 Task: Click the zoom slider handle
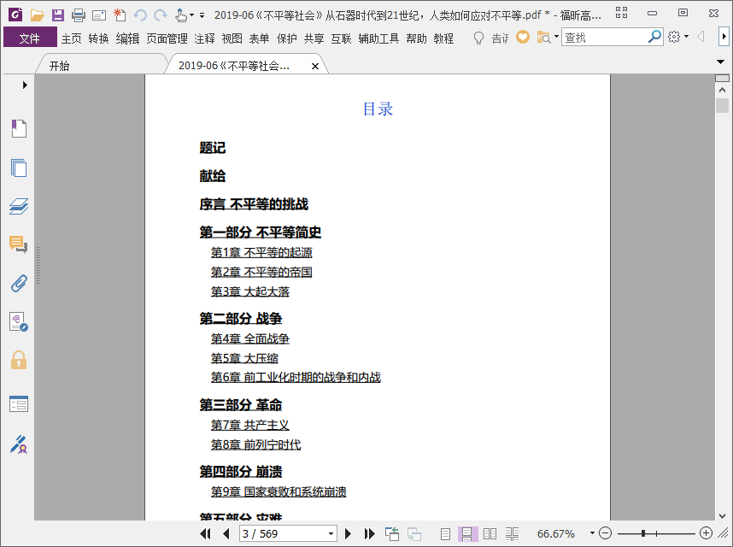643,533
